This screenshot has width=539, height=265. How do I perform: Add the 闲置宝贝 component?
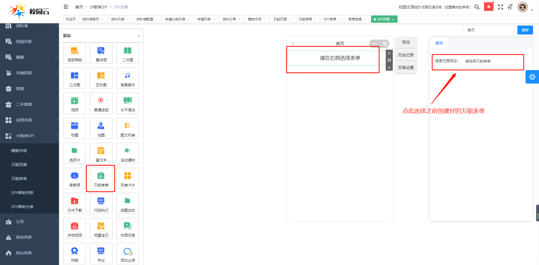coord(101,229)
